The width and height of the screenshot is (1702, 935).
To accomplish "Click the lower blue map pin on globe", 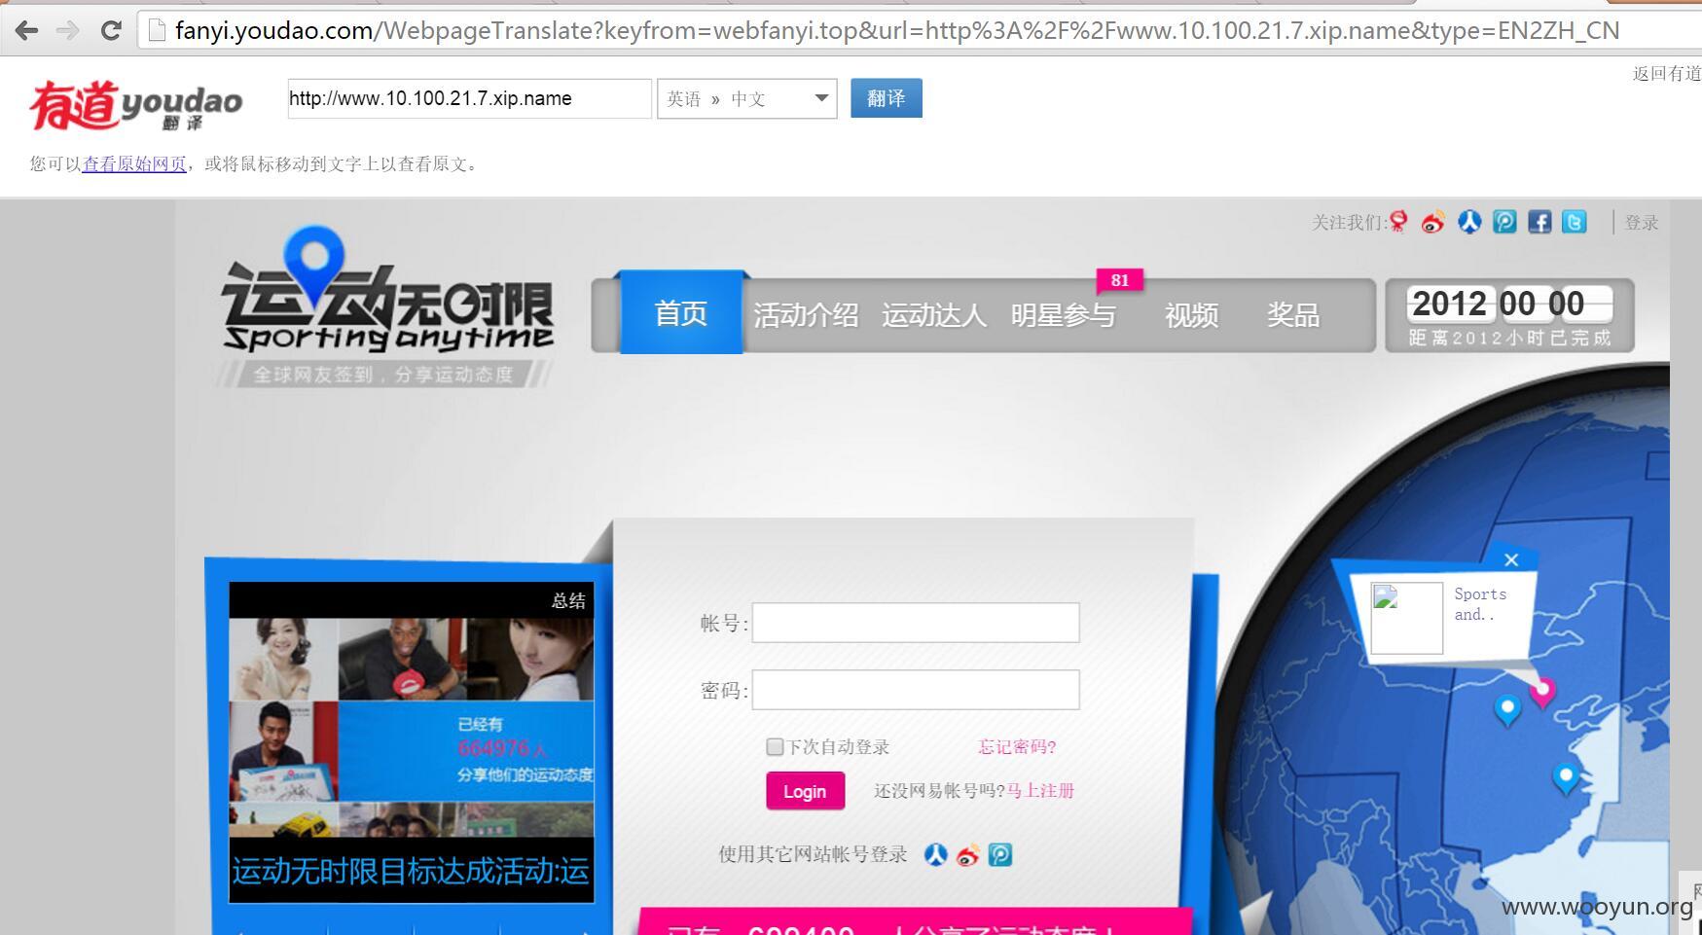I will click(x=1566, y=778).
